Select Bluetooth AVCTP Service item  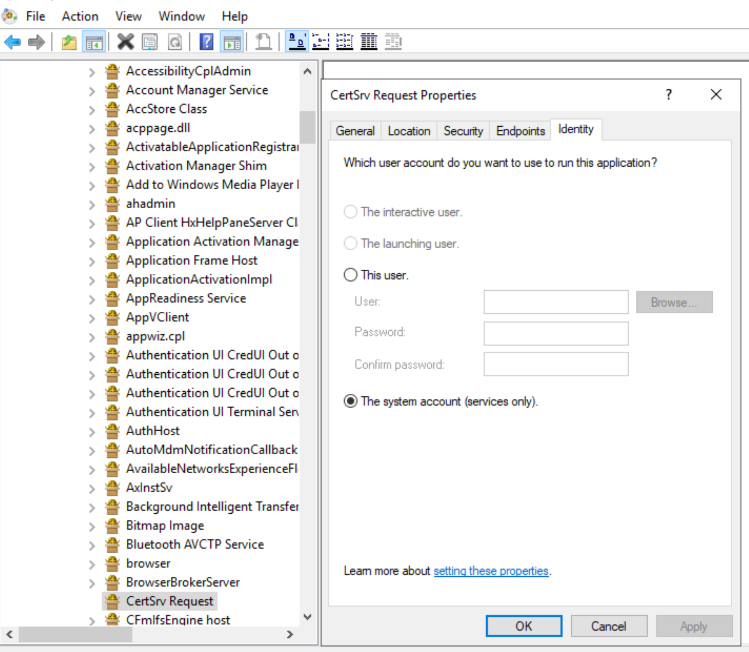pos(195,544)
